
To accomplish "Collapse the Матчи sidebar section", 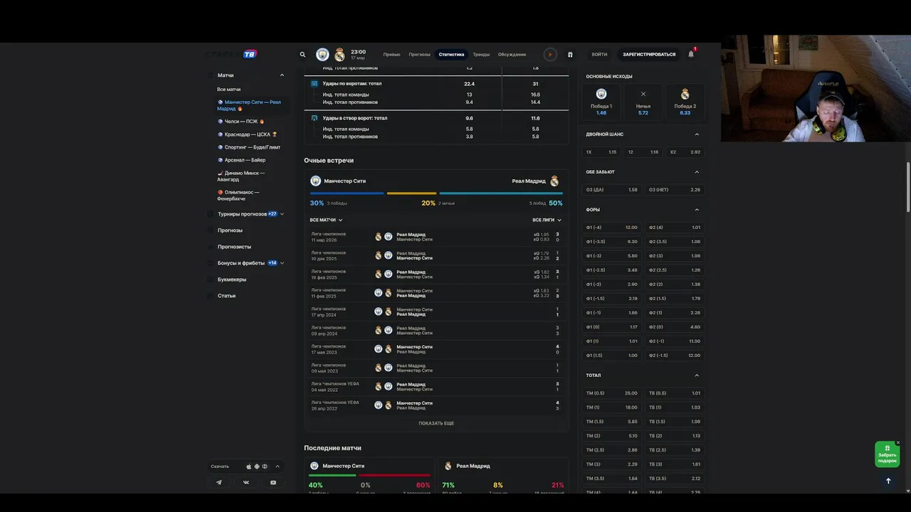I will (282, 75).
